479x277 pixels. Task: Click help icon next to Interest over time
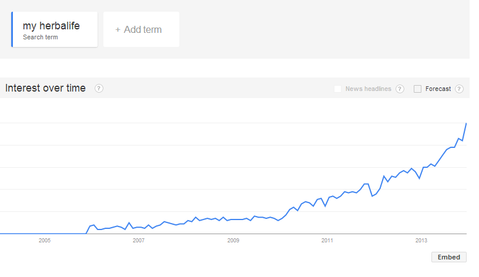[x=99, y=89]
